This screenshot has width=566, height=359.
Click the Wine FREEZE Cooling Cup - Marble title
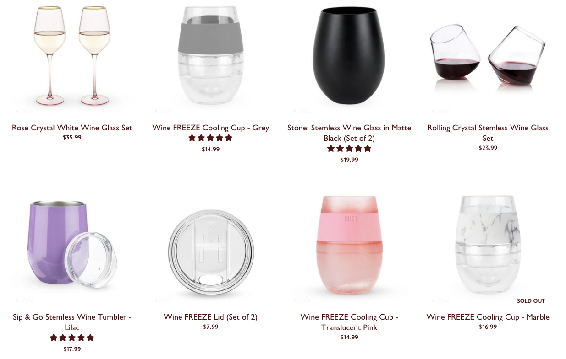click(x=488, y=317)
